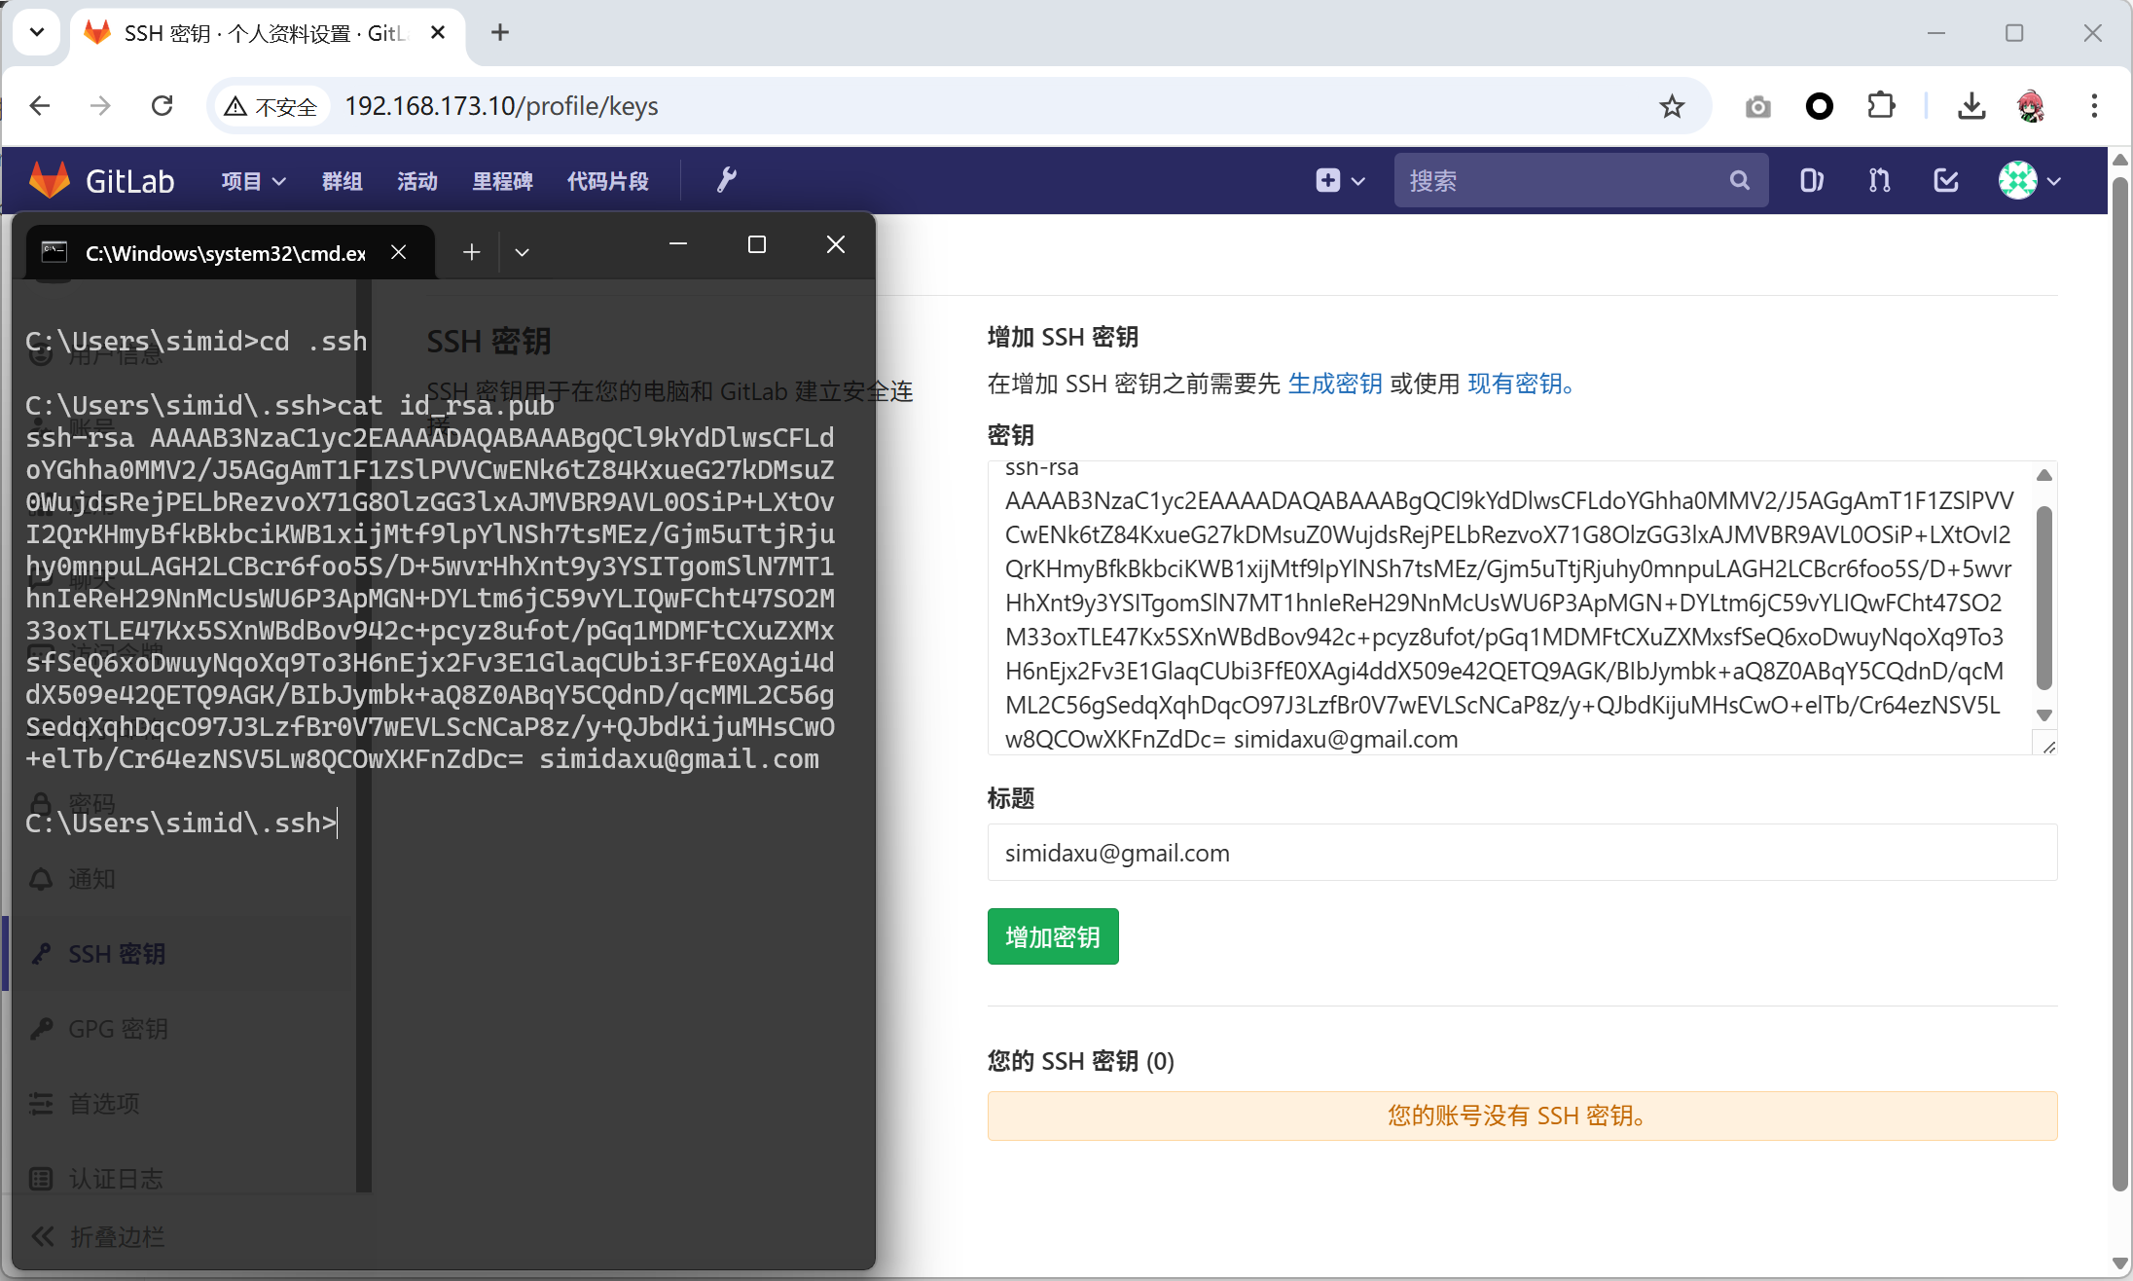Image resolution: width=2133 pixels, height=1281 pixels.
Task: Click the admin area wrench icon
Action: click(x=726, y=180)
